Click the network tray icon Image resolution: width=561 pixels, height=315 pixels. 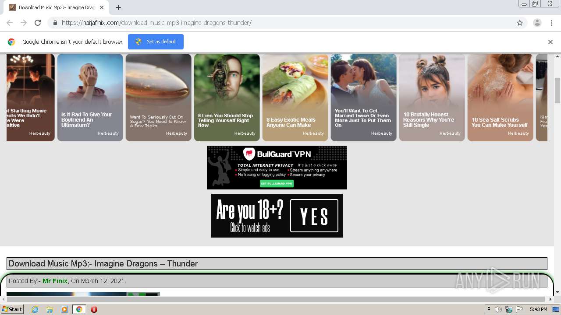(509, 309)
